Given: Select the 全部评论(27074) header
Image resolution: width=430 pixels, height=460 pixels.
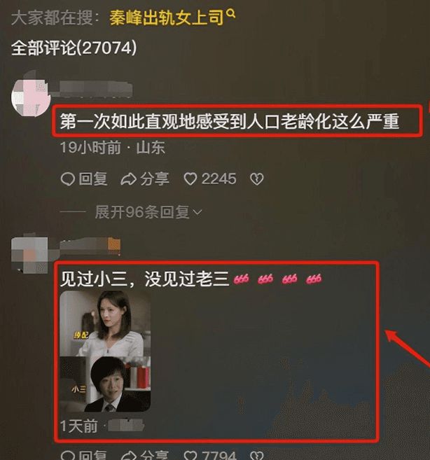Looking at the screenshot, I should click(x=74, y=48).
